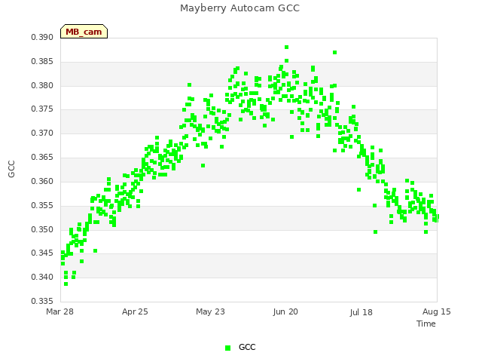
Task: Select the Apr 25 x-axis label
Action: tap(135, 311)
